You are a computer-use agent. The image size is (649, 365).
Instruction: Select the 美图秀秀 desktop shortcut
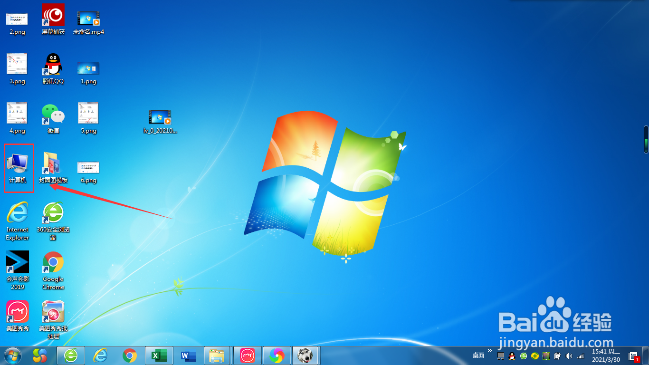tap(18, 316)
